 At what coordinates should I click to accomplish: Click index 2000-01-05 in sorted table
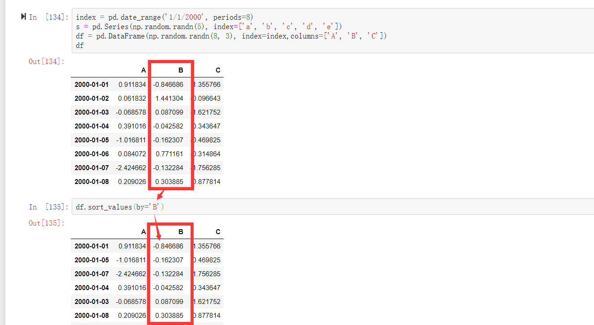(x=91, y=260)
